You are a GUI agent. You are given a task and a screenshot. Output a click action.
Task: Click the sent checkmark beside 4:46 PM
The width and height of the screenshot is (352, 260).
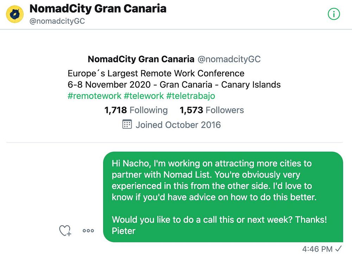pyautogui.click(x=339, y=249)
